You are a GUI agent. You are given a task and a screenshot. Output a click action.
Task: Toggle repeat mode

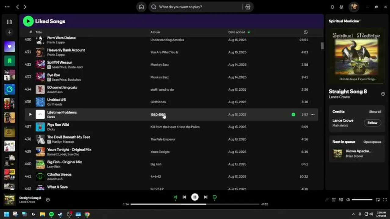(215, 197)
